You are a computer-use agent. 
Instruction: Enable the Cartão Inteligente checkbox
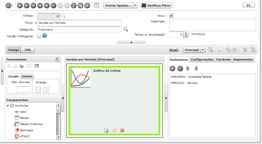coord(39,36)
